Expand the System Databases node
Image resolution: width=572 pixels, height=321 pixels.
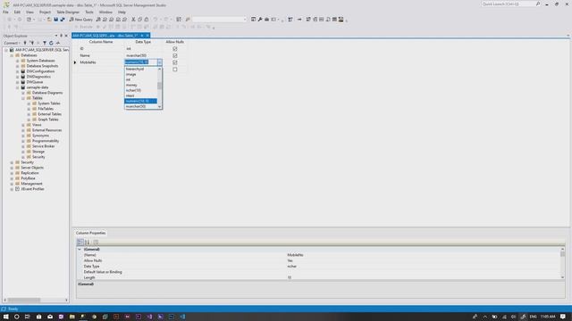point(17,61)
